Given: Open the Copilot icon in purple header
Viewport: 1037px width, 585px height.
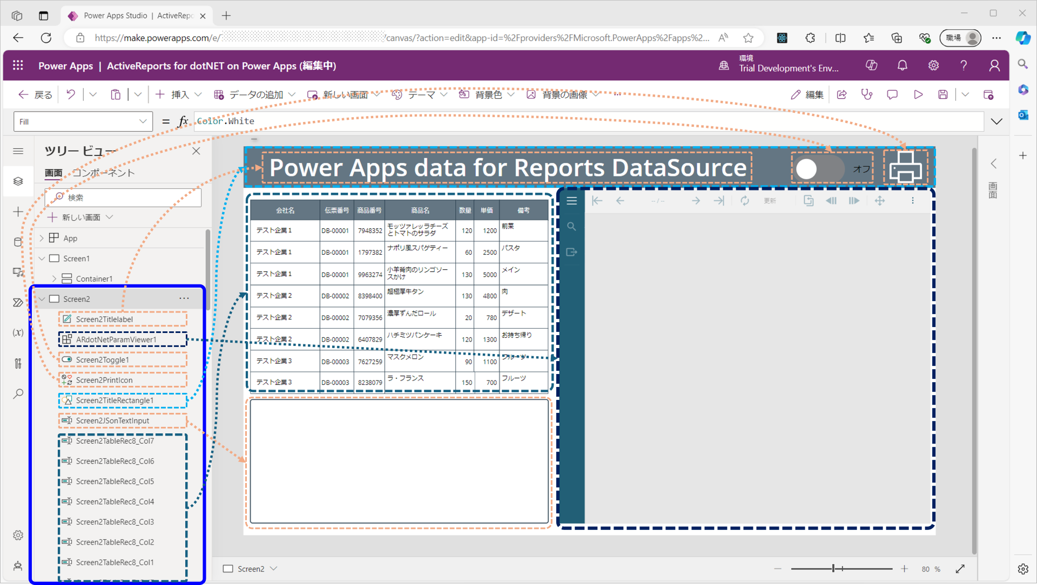Looking at the screenshot, I should [x=871, y=65].
